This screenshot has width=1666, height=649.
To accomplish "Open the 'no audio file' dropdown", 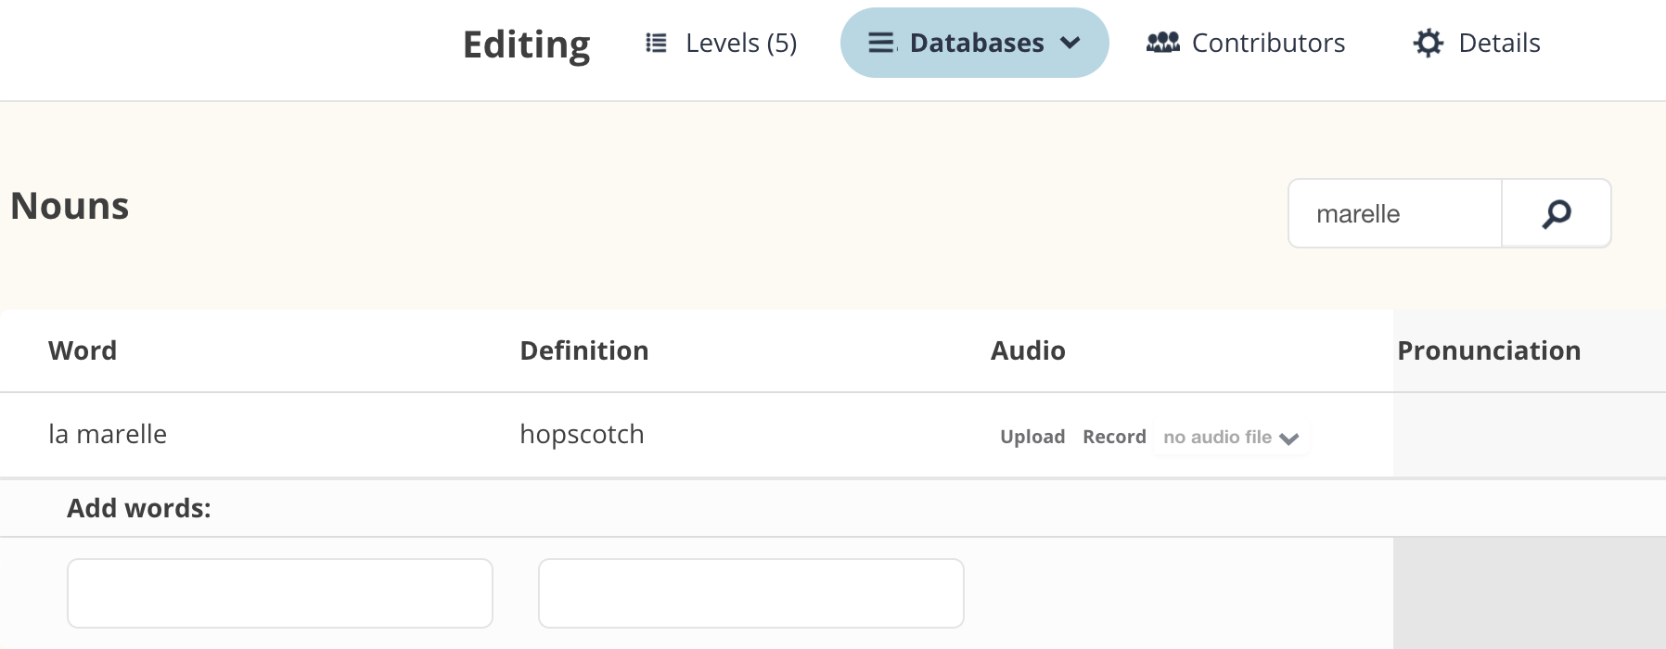I will pyautogui.click(x=1231, y=438).
